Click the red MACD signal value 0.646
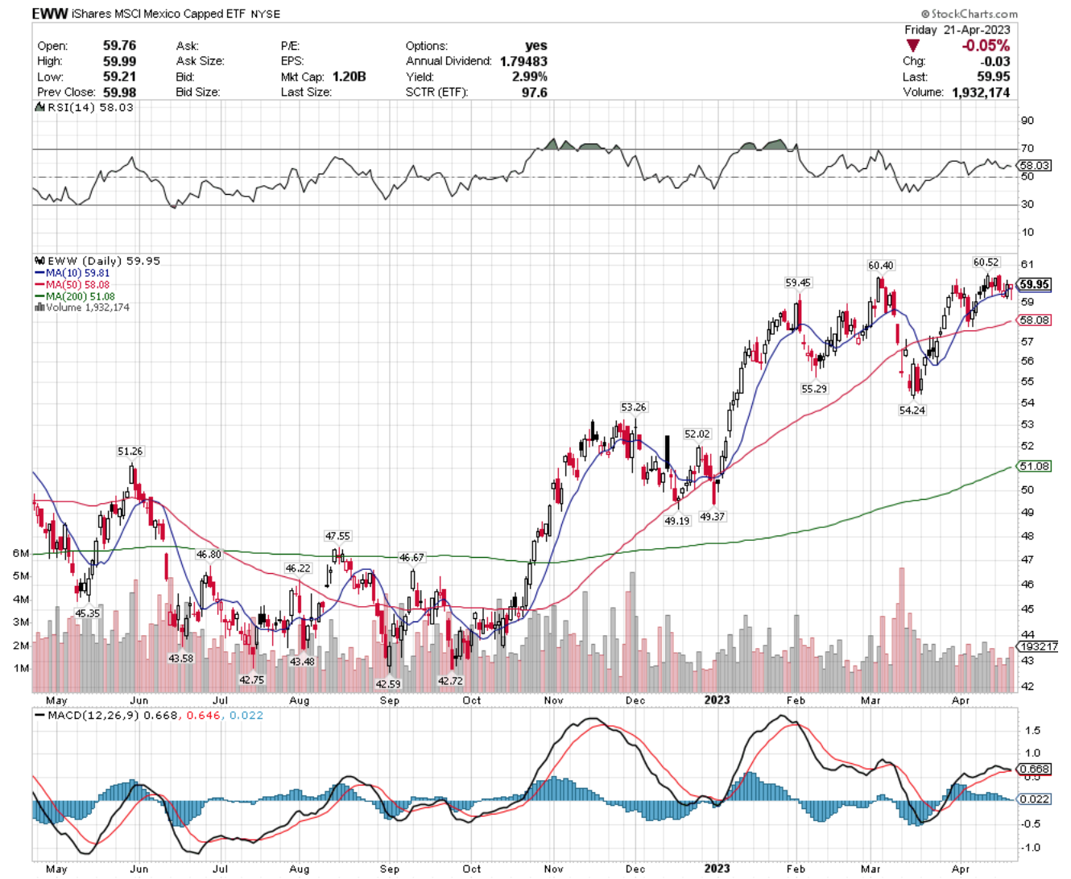The height and width of the screenshot is (879, 1071). point(205,716)
